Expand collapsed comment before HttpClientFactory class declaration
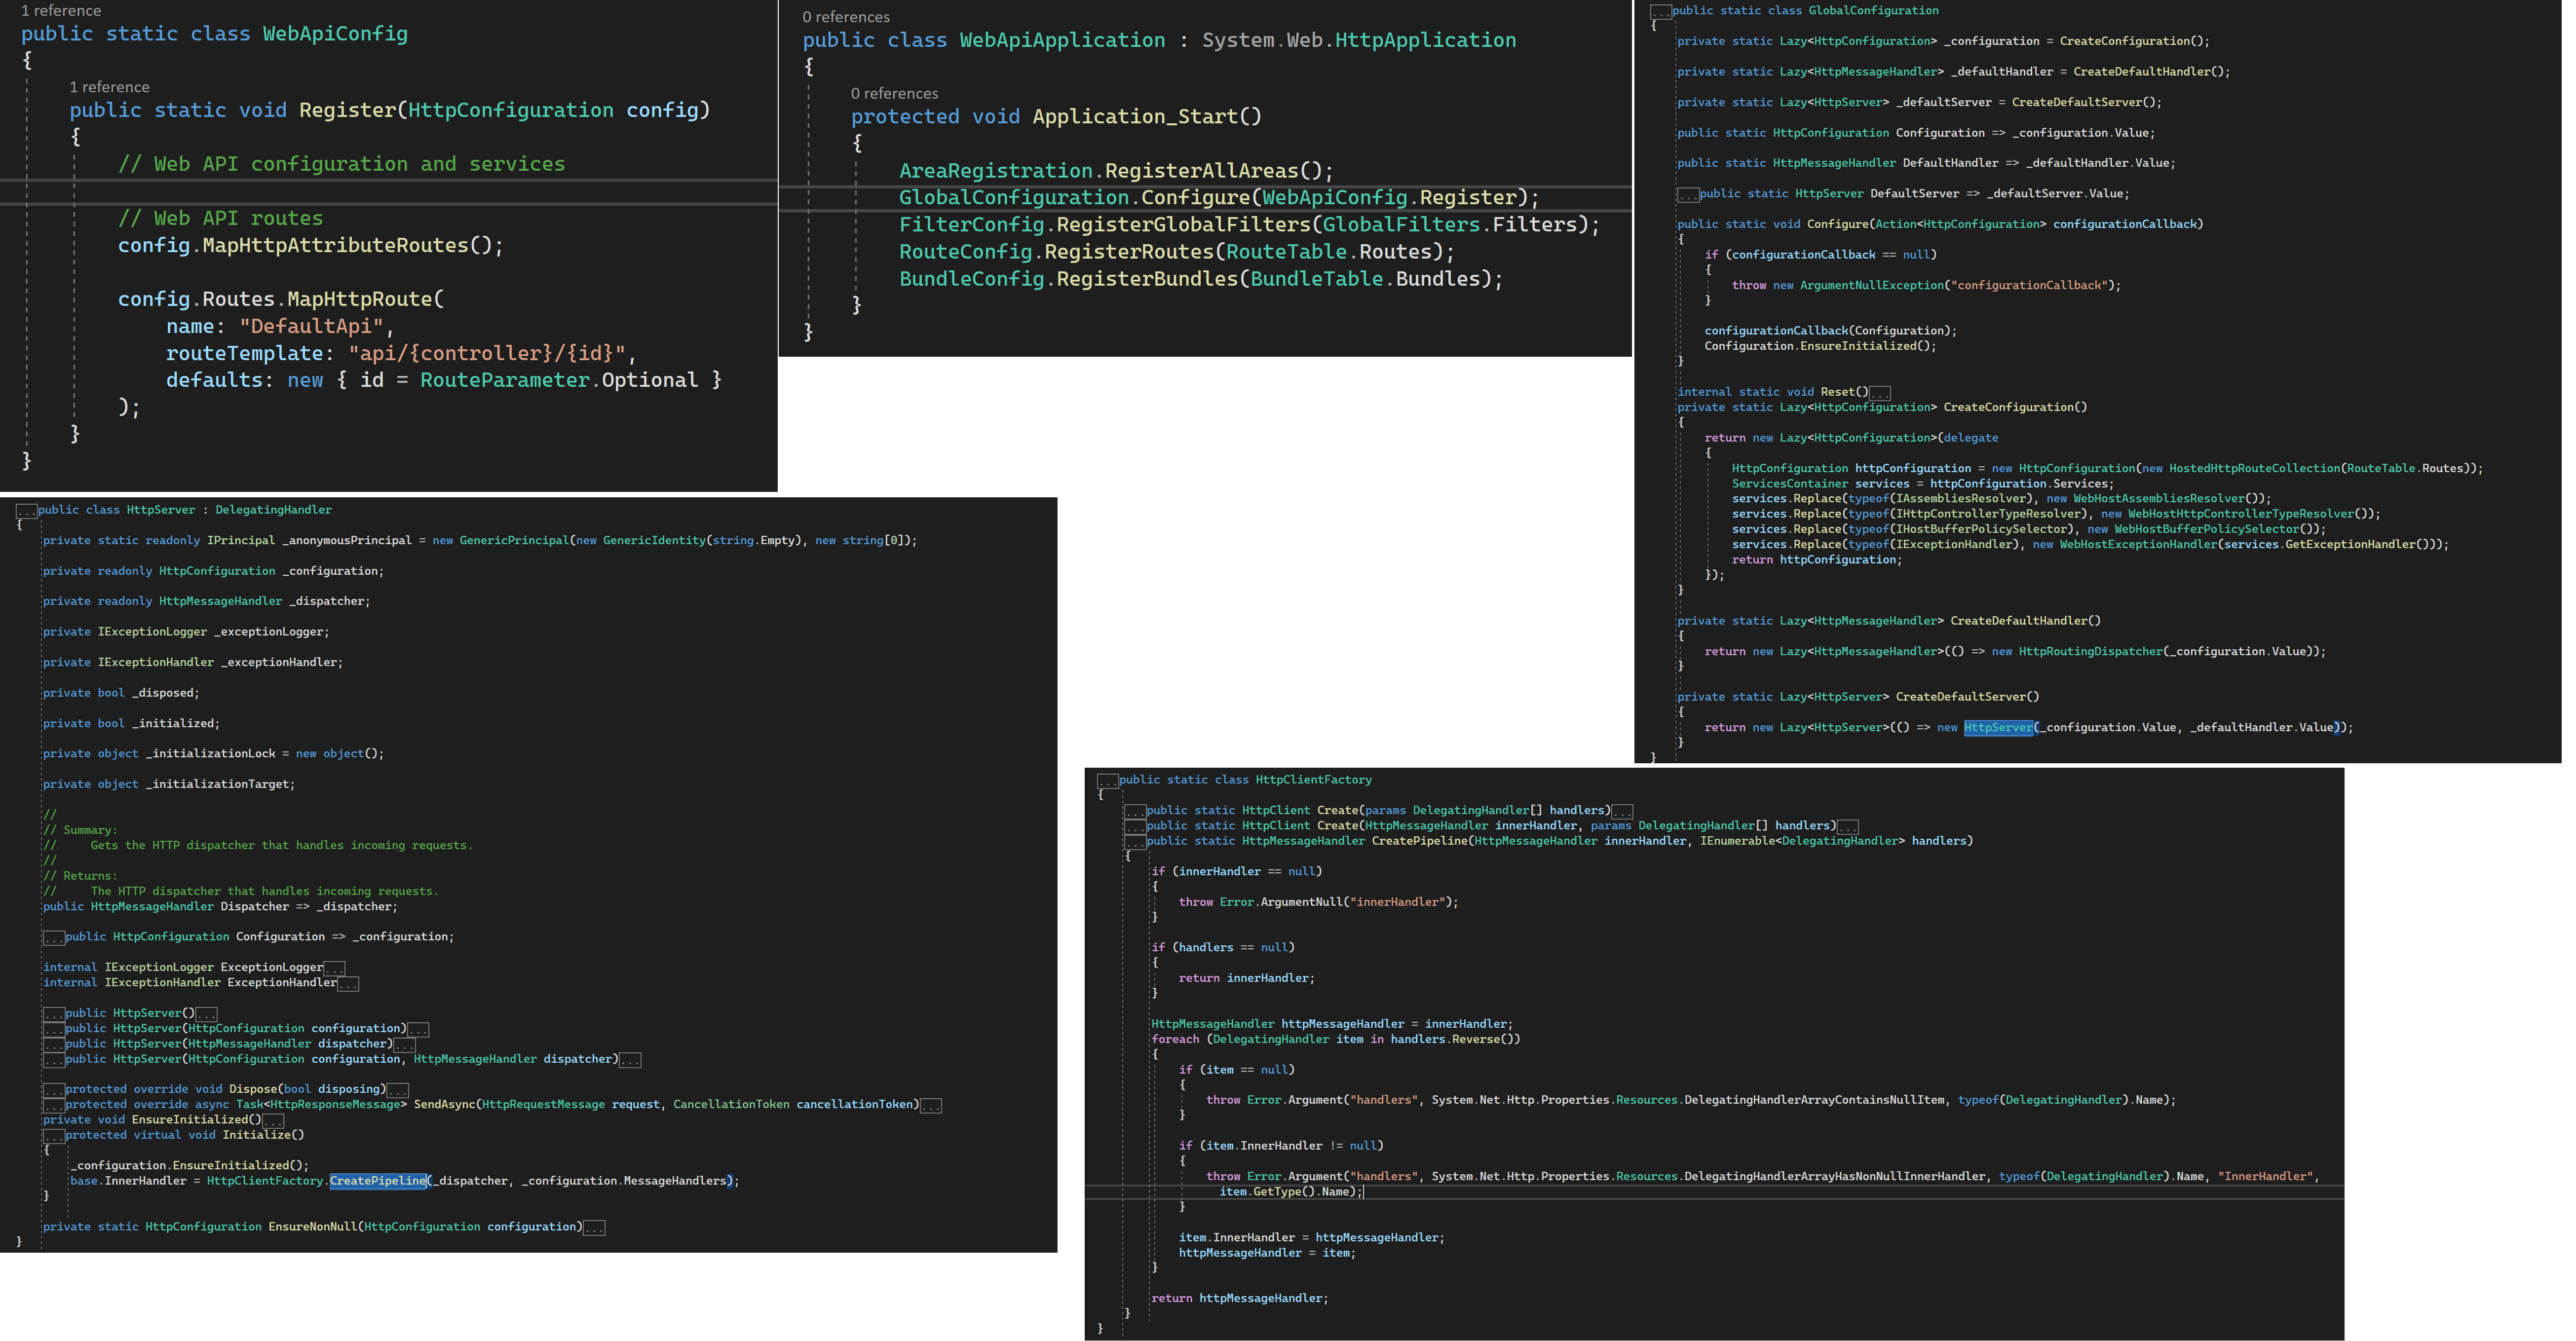The image size is (2576, 1341). [x=1108, y=781]
